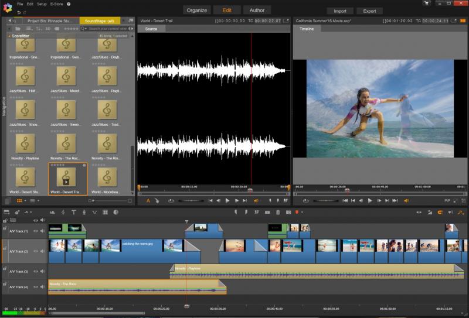Viewport: 469px width, 318px height.
Task: Toggle visibility eye on A/V Track (1)
Action: click(x=36, y=231)
